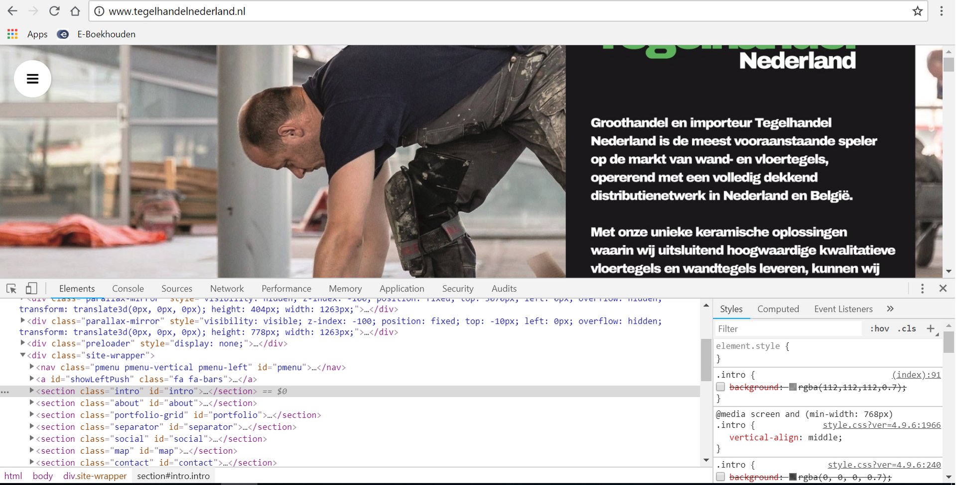Activate the DevTools inspect element tool

click(11, 289)
